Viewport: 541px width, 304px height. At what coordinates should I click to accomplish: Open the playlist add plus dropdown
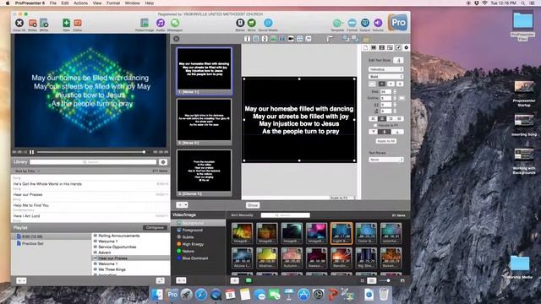pyautogui.click(x=21, y=280)
